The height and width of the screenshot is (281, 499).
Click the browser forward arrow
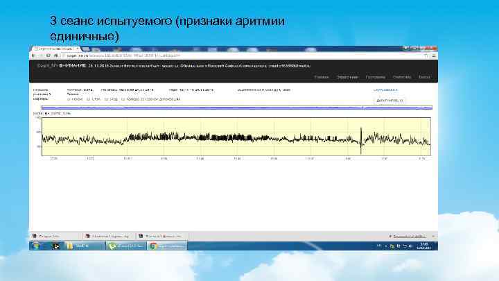pos(41,56)
